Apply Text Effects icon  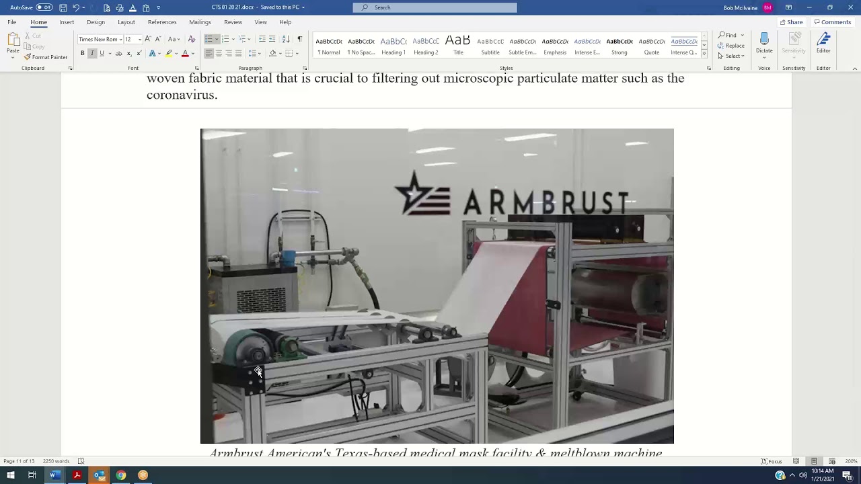[x=153, y=53]
